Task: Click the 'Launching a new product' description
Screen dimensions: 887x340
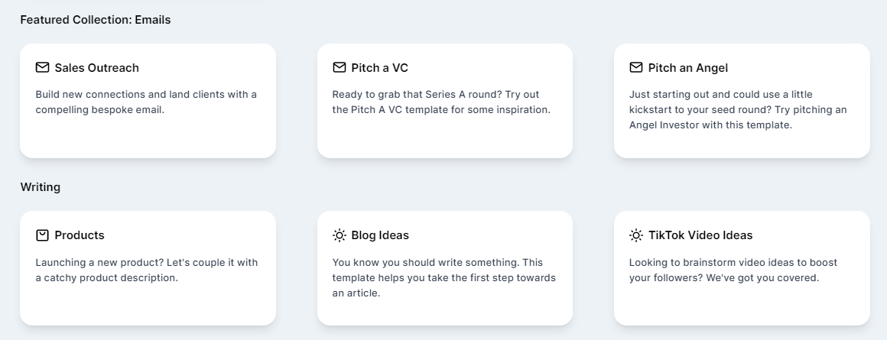Action: (146, 270)
